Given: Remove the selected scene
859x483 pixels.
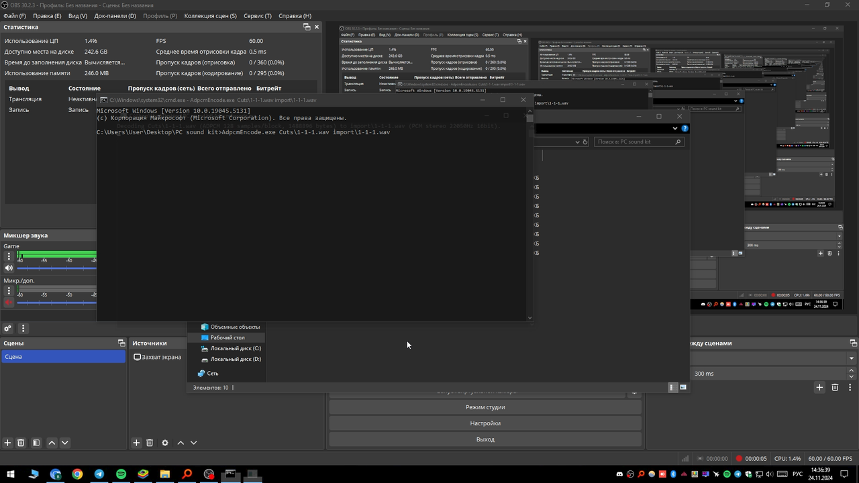Looking at the screenshot, I should pos(21,443).
